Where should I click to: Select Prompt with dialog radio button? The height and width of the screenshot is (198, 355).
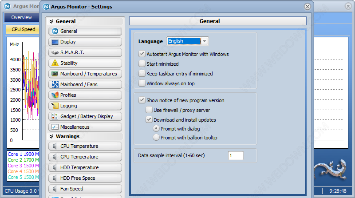tap(156, 128)
